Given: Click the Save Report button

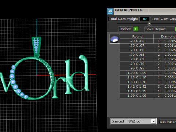Looking at the screenshot, I should 160,29.
